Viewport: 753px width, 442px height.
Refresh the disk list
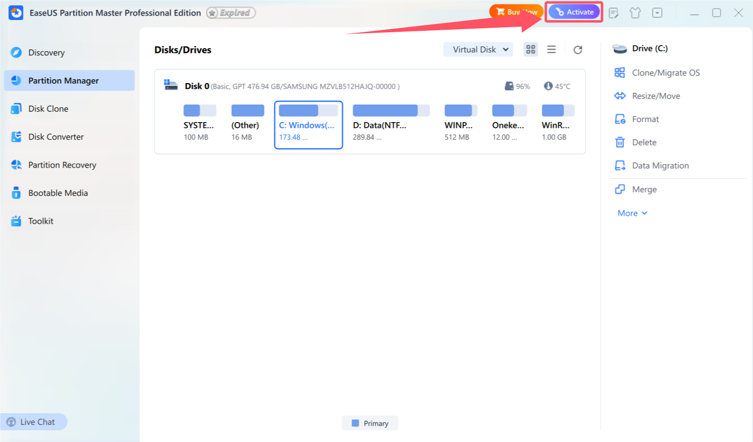(578, 50)
